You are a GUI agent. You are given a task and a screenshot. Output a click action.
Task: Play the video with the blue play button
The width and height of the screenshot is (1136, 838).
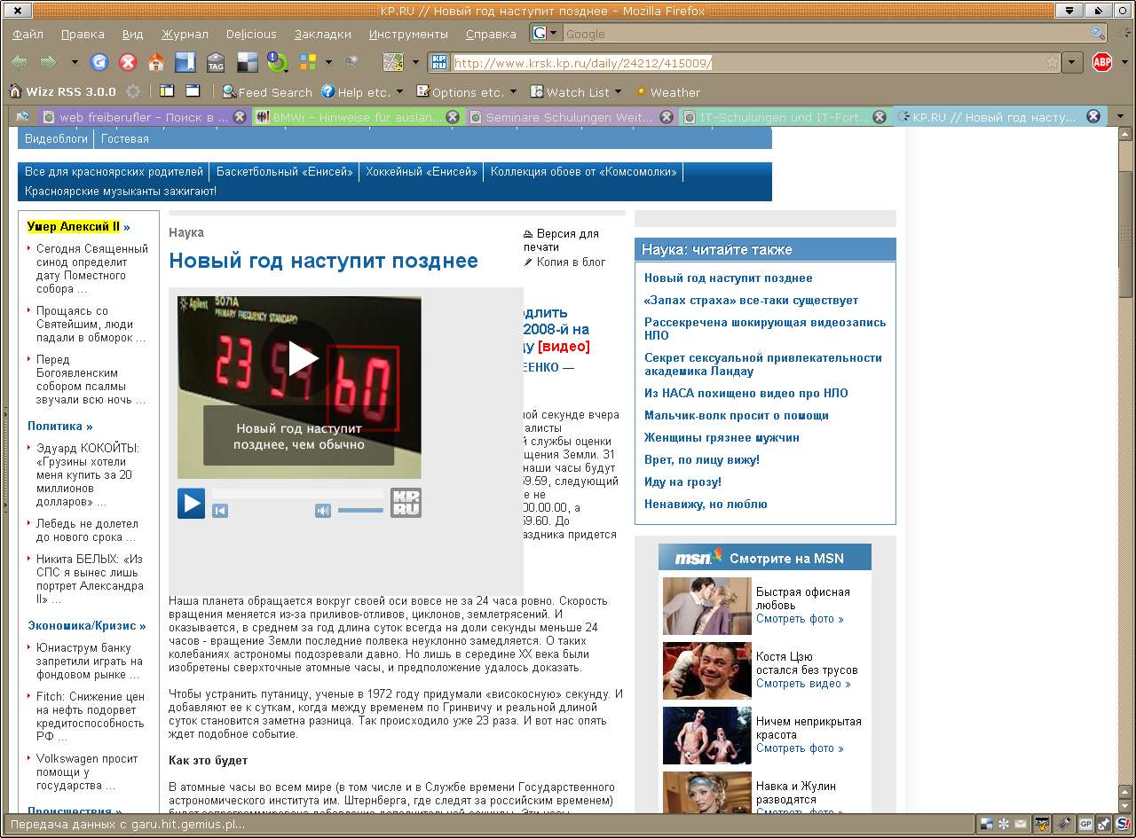point(191,504)
